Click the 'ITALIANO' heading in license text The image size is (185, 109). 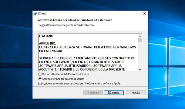coord(46,36)
